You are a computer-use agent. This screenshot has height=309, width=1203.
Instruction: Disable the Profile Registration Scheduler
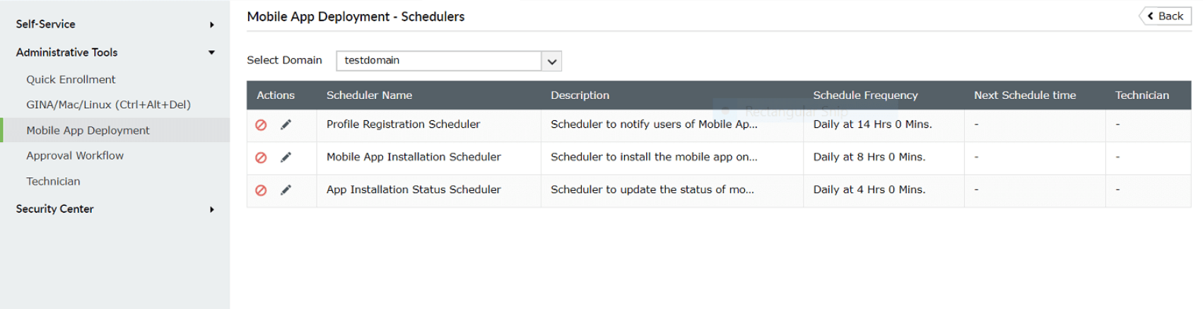[x=261, y=125]
